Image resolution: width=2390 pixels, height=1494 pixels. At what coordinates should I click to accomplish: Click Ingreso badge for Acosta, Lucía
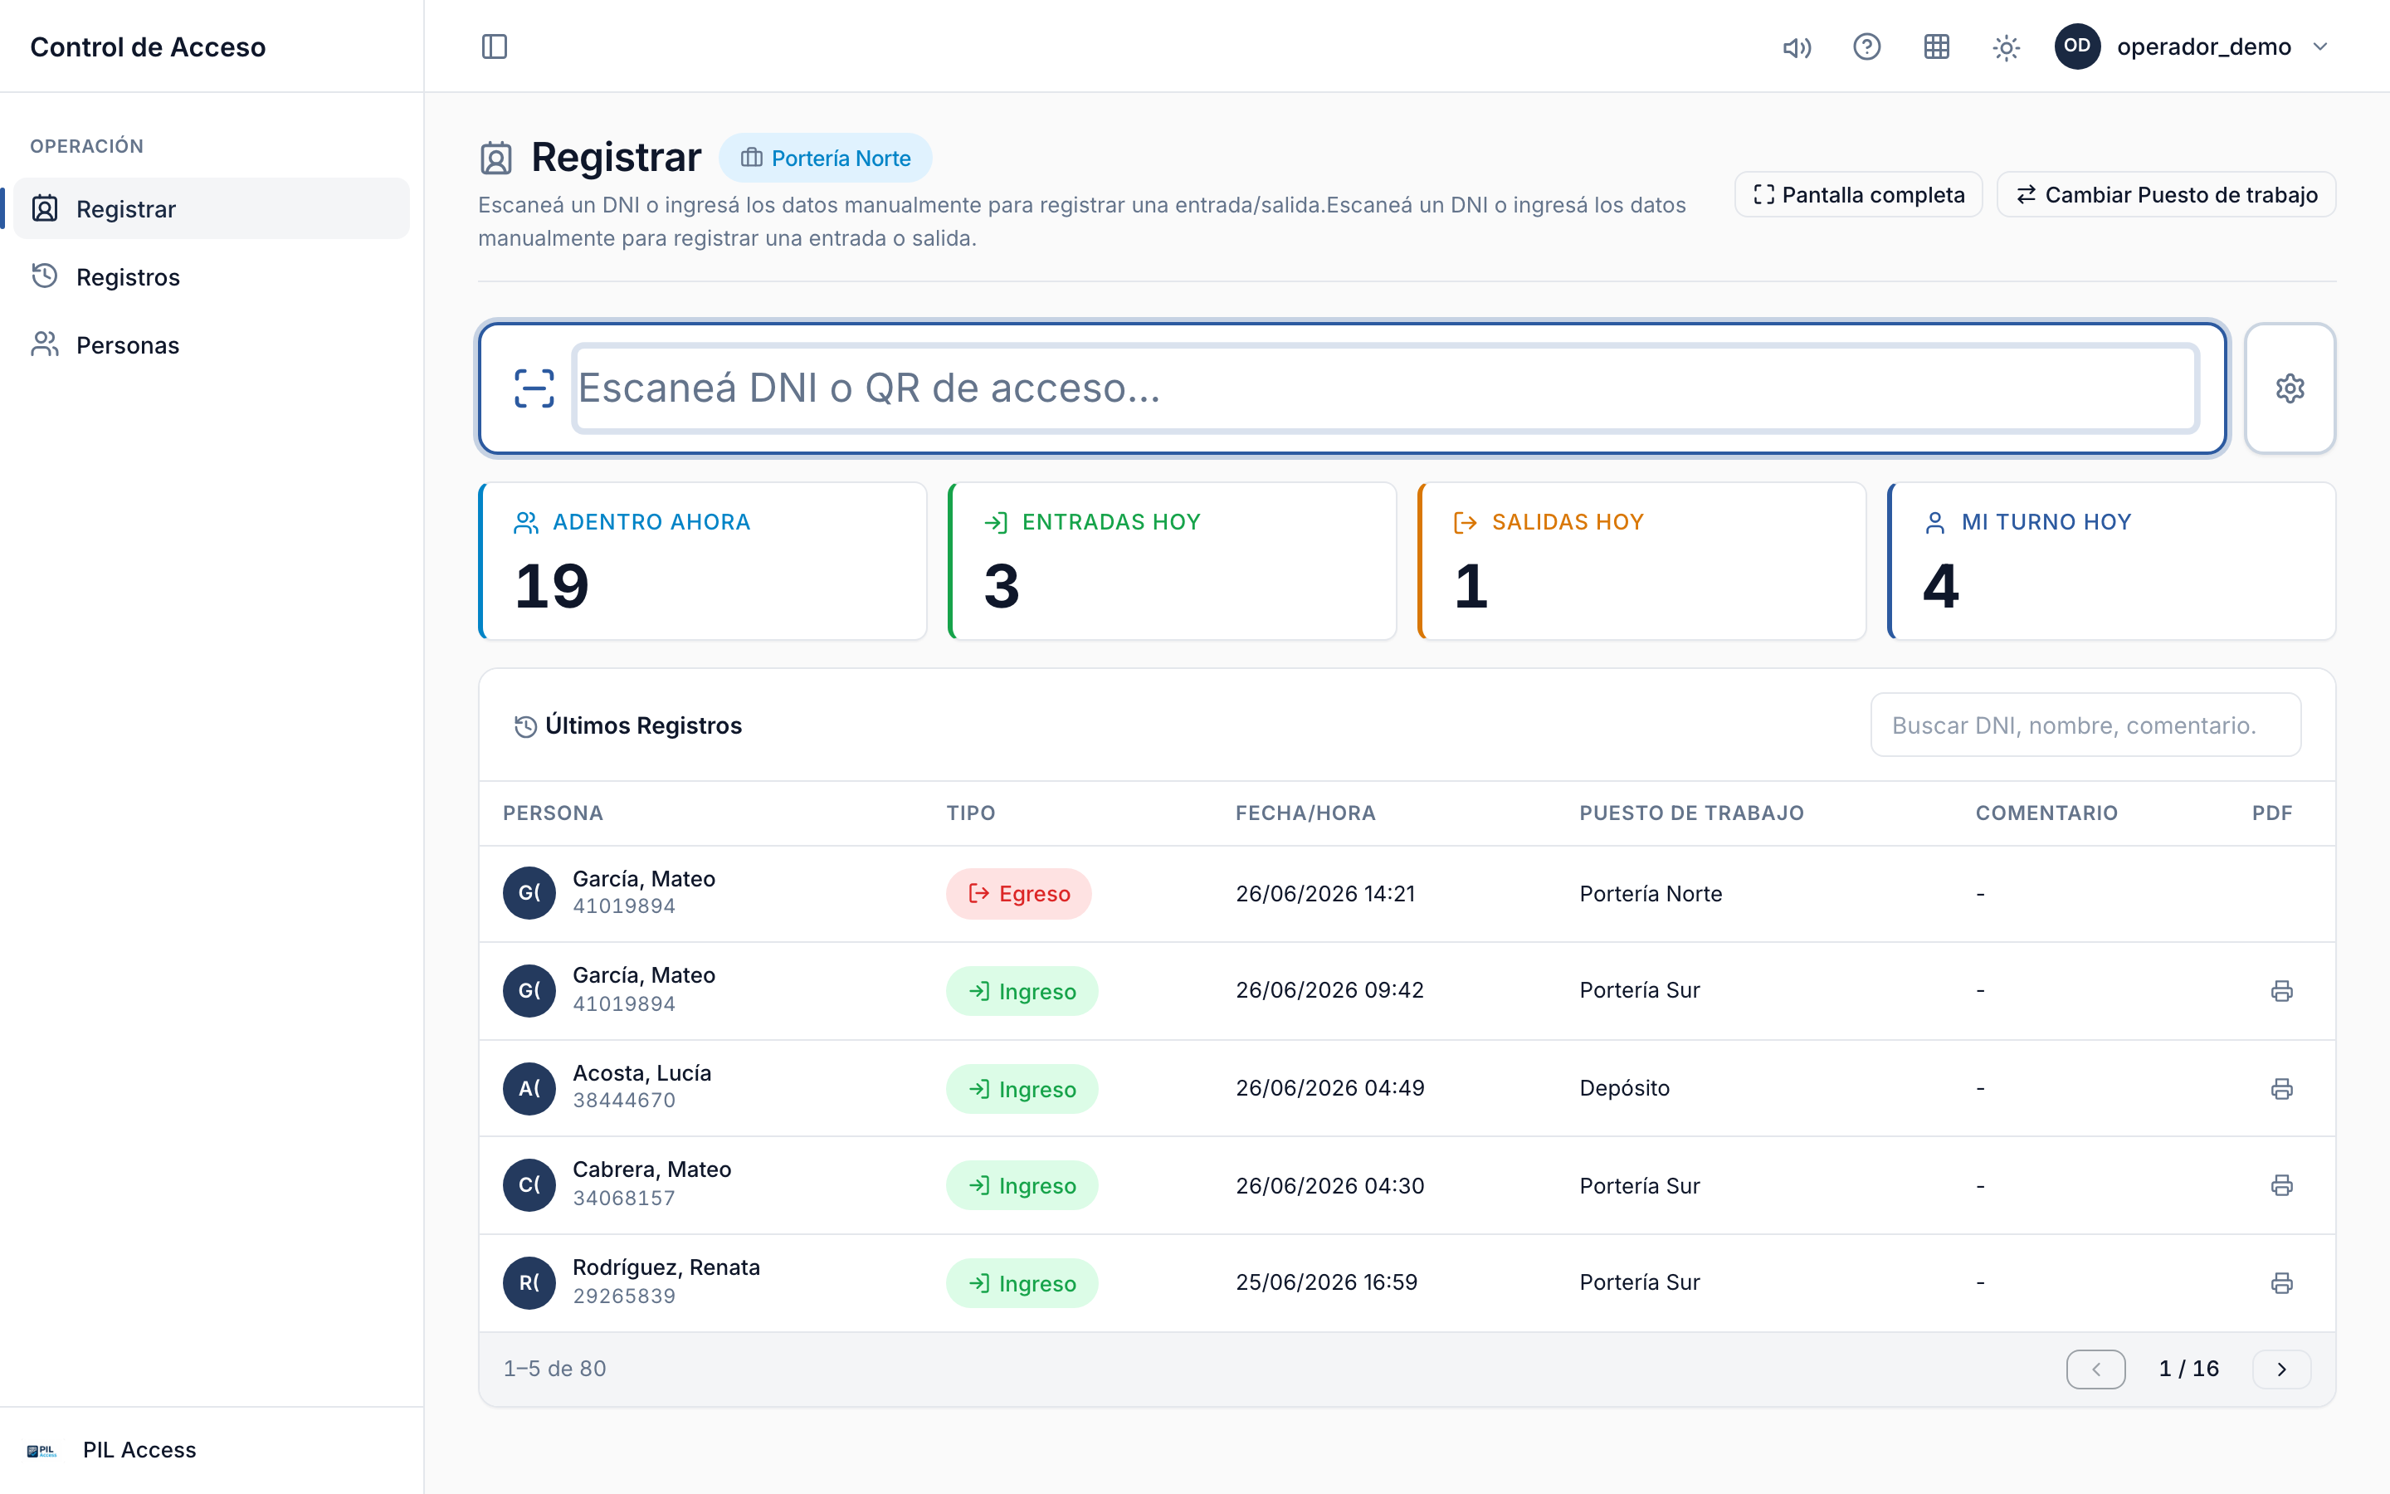(1022, 1089)
